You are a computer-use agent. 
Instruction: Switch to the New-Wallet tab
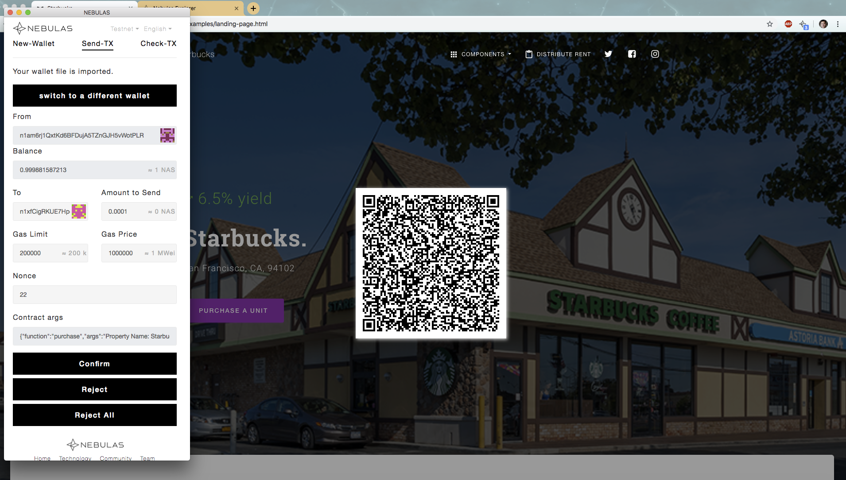click(34, 43)
